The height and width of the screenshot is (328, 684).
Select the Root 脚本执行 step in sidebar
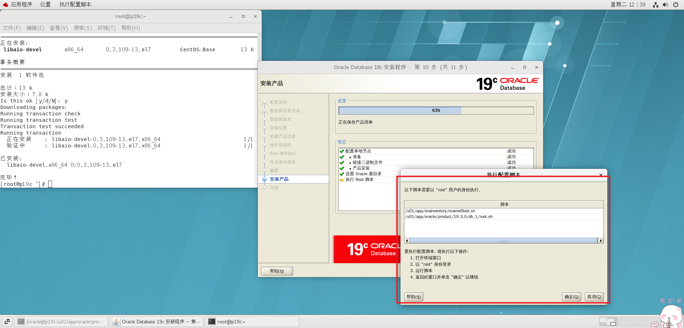click(283, 153)
